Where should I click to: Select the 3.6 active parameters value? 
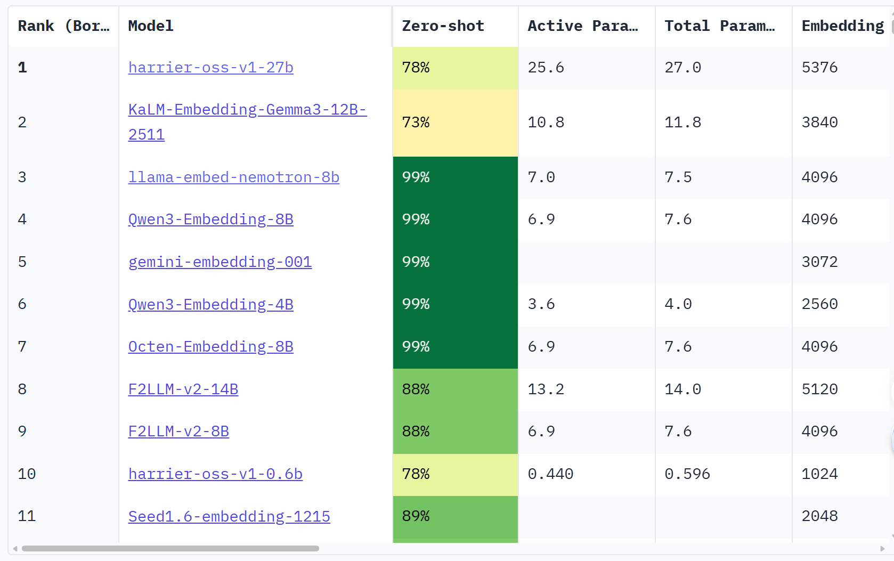541,304
